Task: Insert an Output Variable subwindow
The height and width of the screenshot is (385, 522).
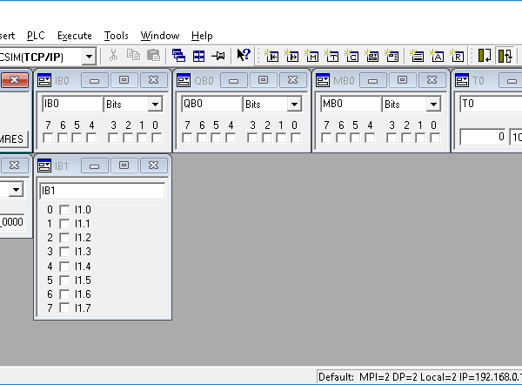Action: point(291,56)
